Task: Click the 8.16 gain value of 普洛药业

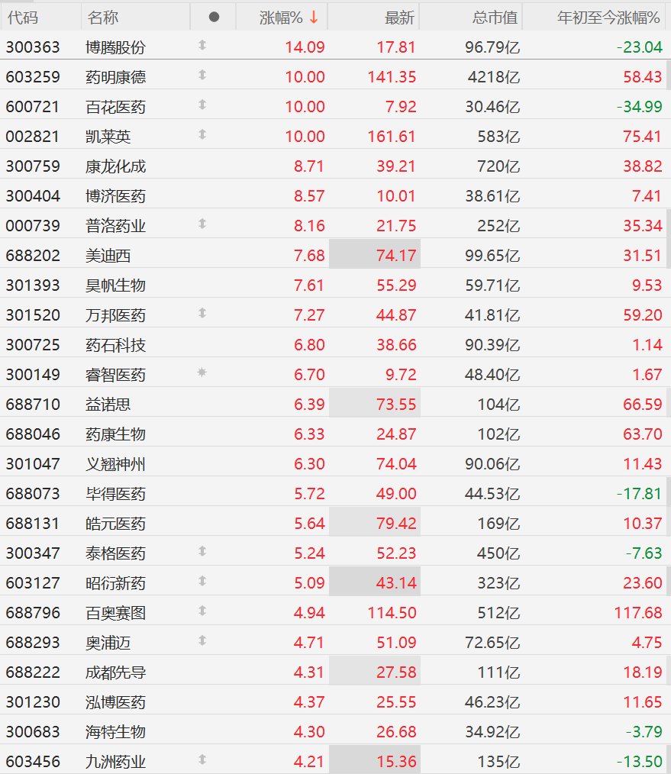Action: 309,226
